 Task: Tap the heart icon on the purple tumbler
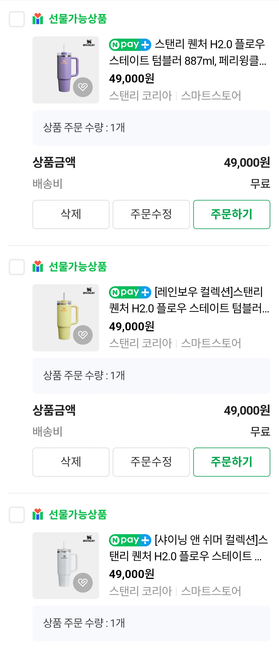pos(83,87)
